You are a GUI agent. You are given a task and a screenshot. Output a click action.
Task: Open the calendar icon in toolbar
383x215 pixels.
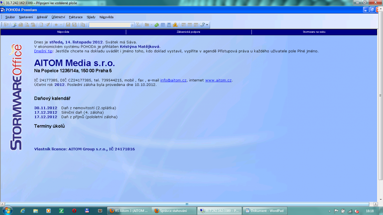click(163, 25)
